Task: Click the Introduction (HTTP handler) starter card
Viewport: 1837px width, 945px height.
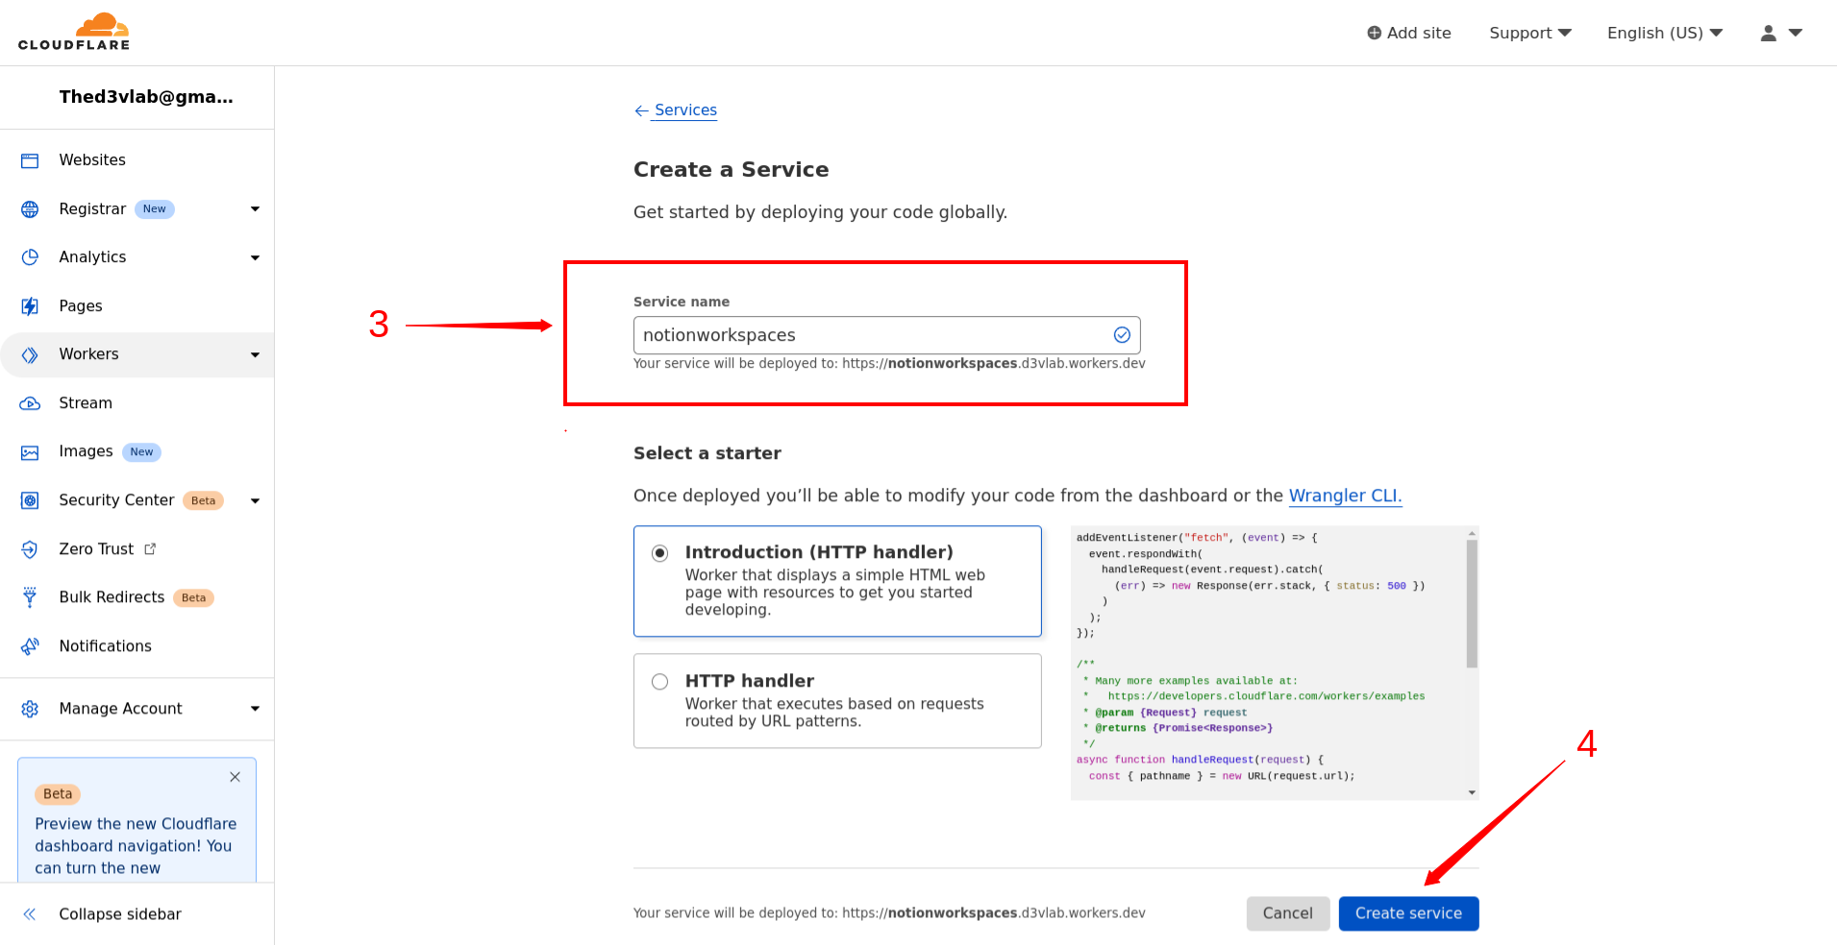Action: (837, 581)
